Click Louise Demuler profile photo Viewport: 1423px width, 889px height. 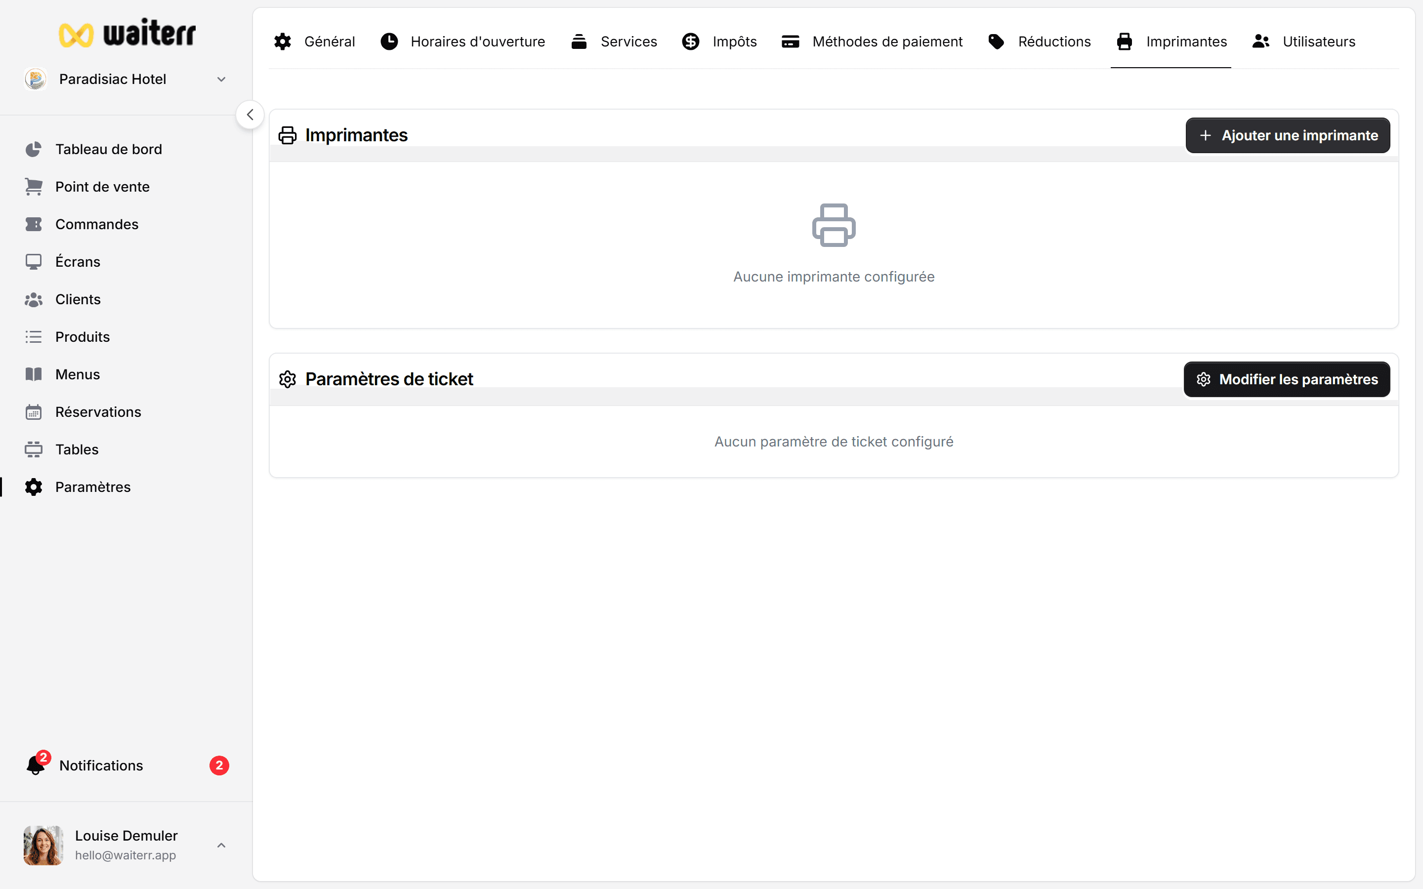pos(43,846)
